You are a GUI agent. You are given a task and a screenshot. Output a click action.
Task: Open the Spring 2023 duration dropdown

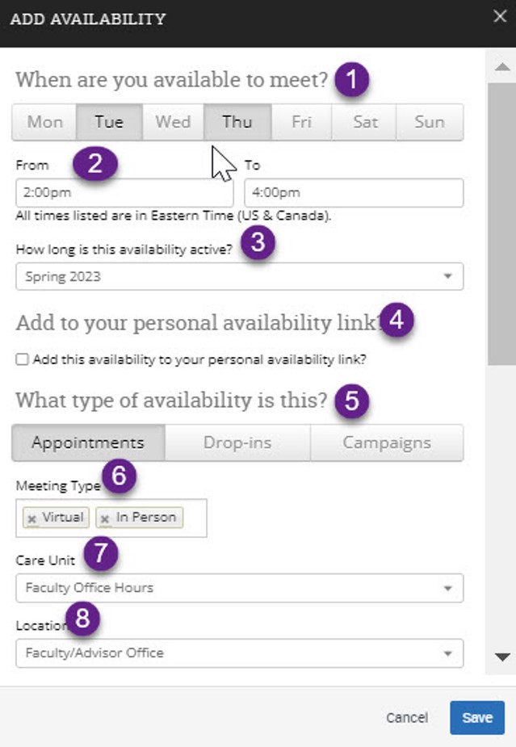point(239,276)
